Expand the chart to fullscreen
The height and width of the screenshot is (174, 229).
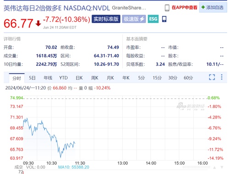pyautogui.click(x=212, y=77)
